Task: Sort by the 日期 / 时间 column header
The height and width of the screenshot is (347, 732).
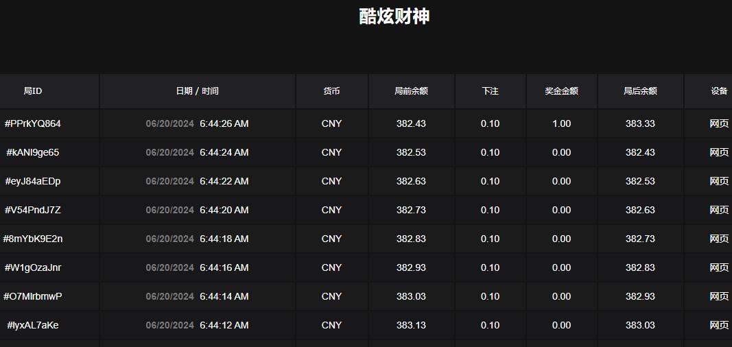Action: pos(197,91)
